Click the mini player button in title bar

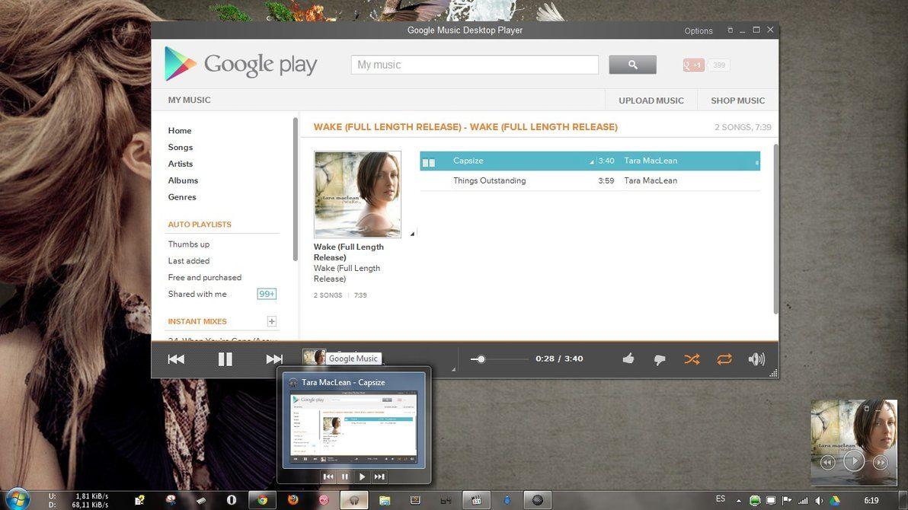pyautogui.click(x=730, y=30)
